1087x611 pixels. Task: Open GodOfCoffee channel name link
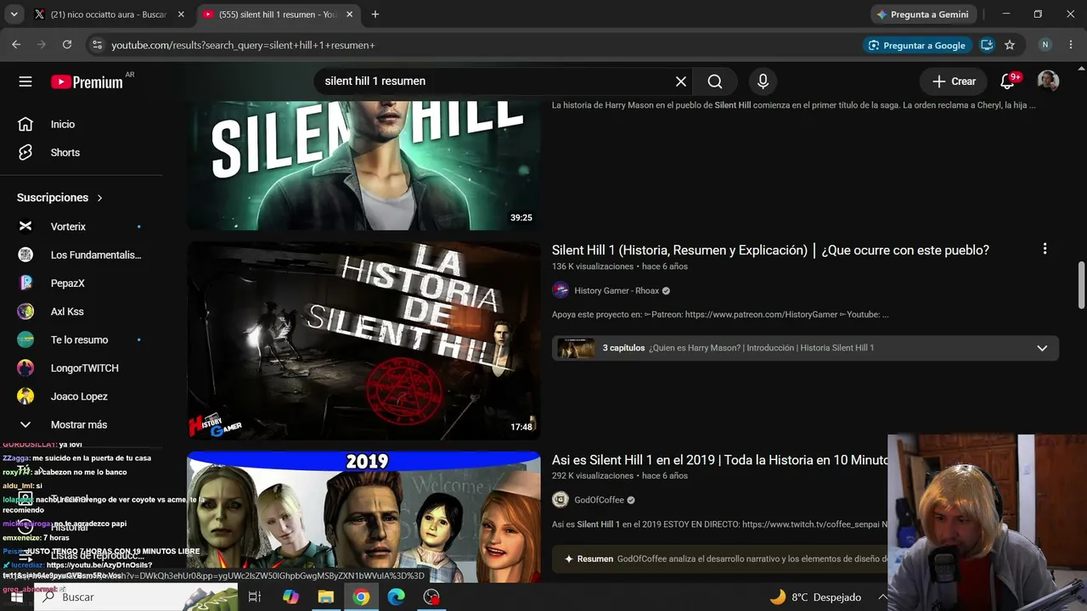click(599, 501)
